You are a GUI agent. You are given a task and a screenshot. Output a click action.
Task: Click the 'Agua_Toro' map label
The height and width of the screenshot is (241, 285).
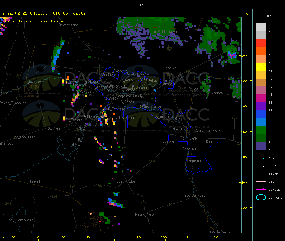(34, 82)
